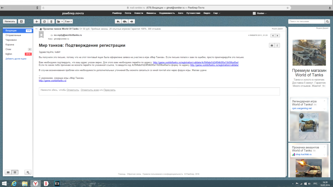Open Почта in top navigation
The image size is (333, 187).
tap(128, 13)
